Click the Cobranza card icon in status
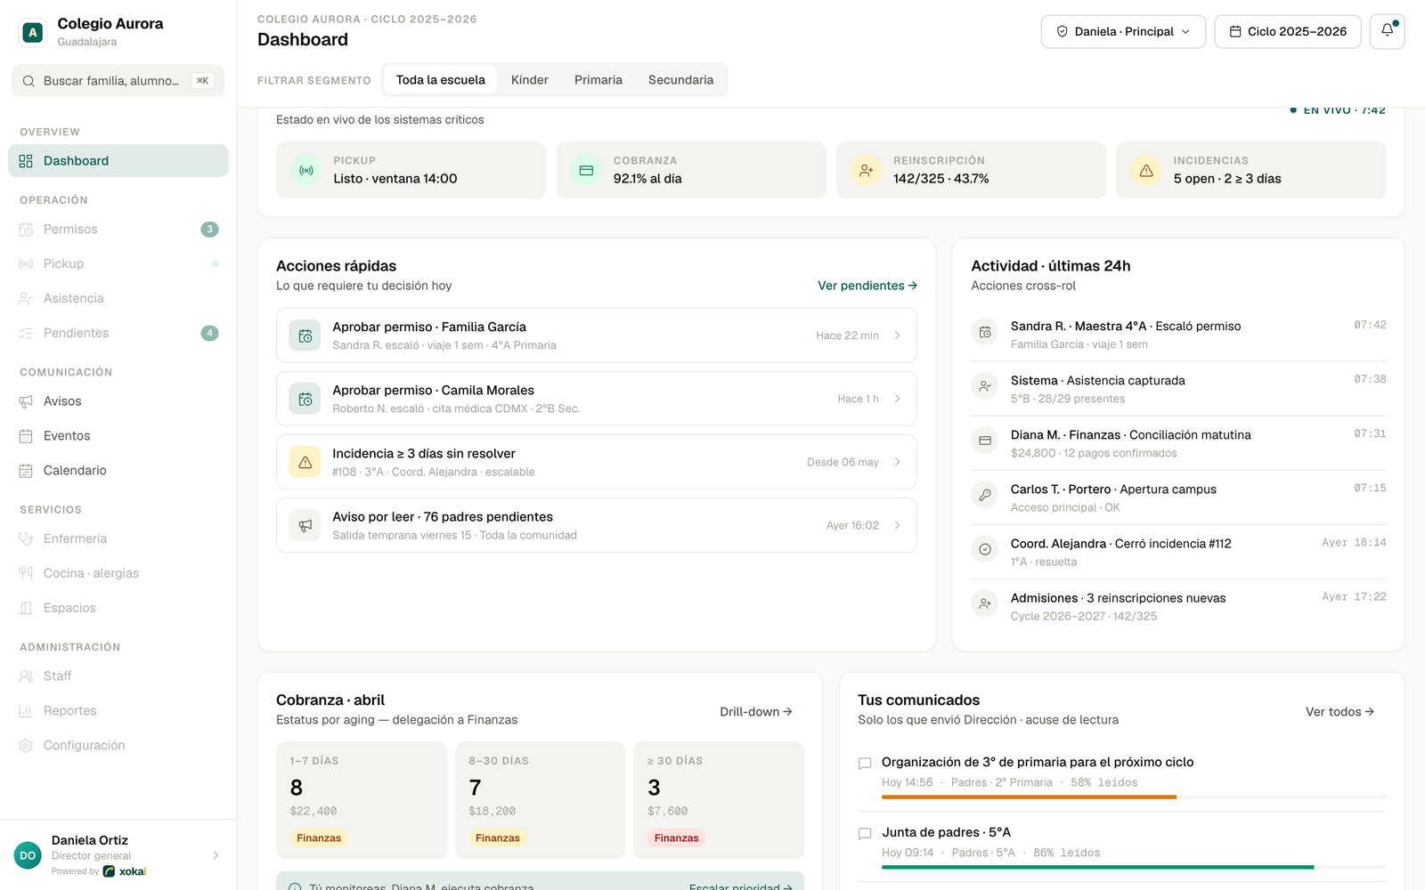This screenshot has height=890, width=1425. 586,170
